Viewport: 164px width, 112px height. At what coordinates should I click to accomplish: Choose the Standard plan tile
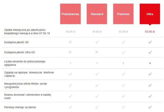pos(97,14)
